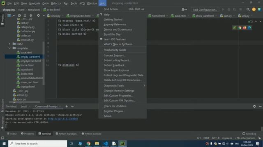Open project panel gear options
Screen dimensions: 263x147
click(38, 16)
